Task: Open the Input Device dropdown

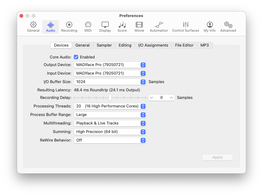Action: [x=110, y=73]
